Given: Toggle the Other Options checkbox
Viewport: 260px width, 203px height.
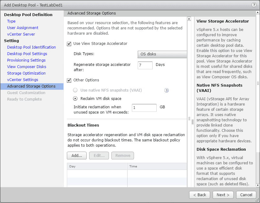Looking at the screenshot, I should pyautogui.click(x=69, y=80).
